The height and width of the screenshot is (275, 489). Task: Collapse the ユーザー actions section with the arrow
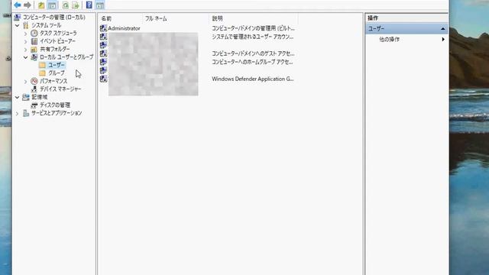coord(443,29)
